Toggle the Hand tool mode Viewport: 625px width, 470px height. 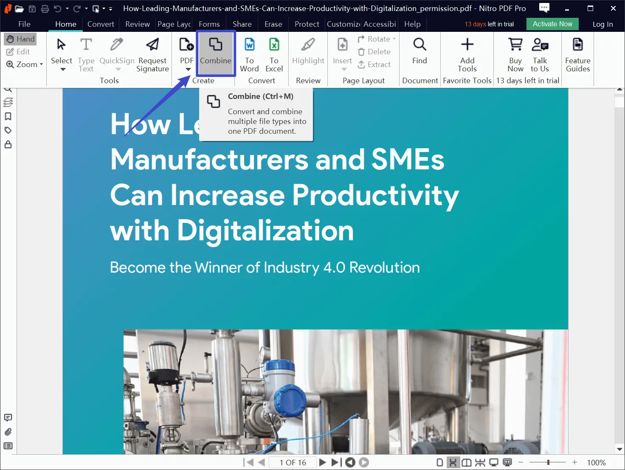pos(20,39)
